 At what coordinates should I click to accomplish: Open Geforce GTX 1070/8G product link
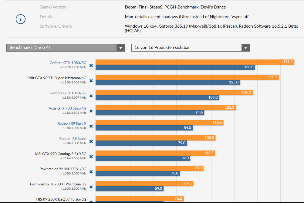(x=68, y=93)
